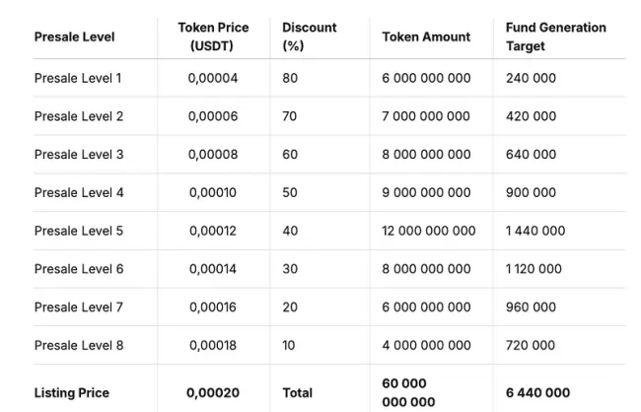Select the 0,00020 listing price value

(213, 392)
